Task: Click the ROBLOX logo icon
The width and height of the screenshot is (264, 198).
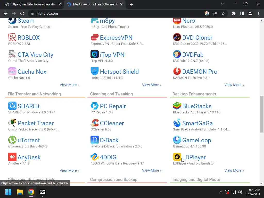Action: pos(12,37)
